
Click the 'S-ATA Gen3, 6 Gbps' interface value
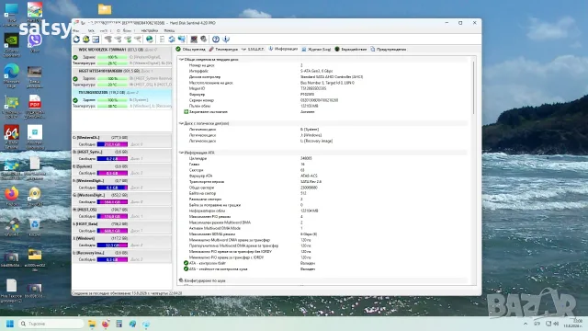[x=317, y=71]
